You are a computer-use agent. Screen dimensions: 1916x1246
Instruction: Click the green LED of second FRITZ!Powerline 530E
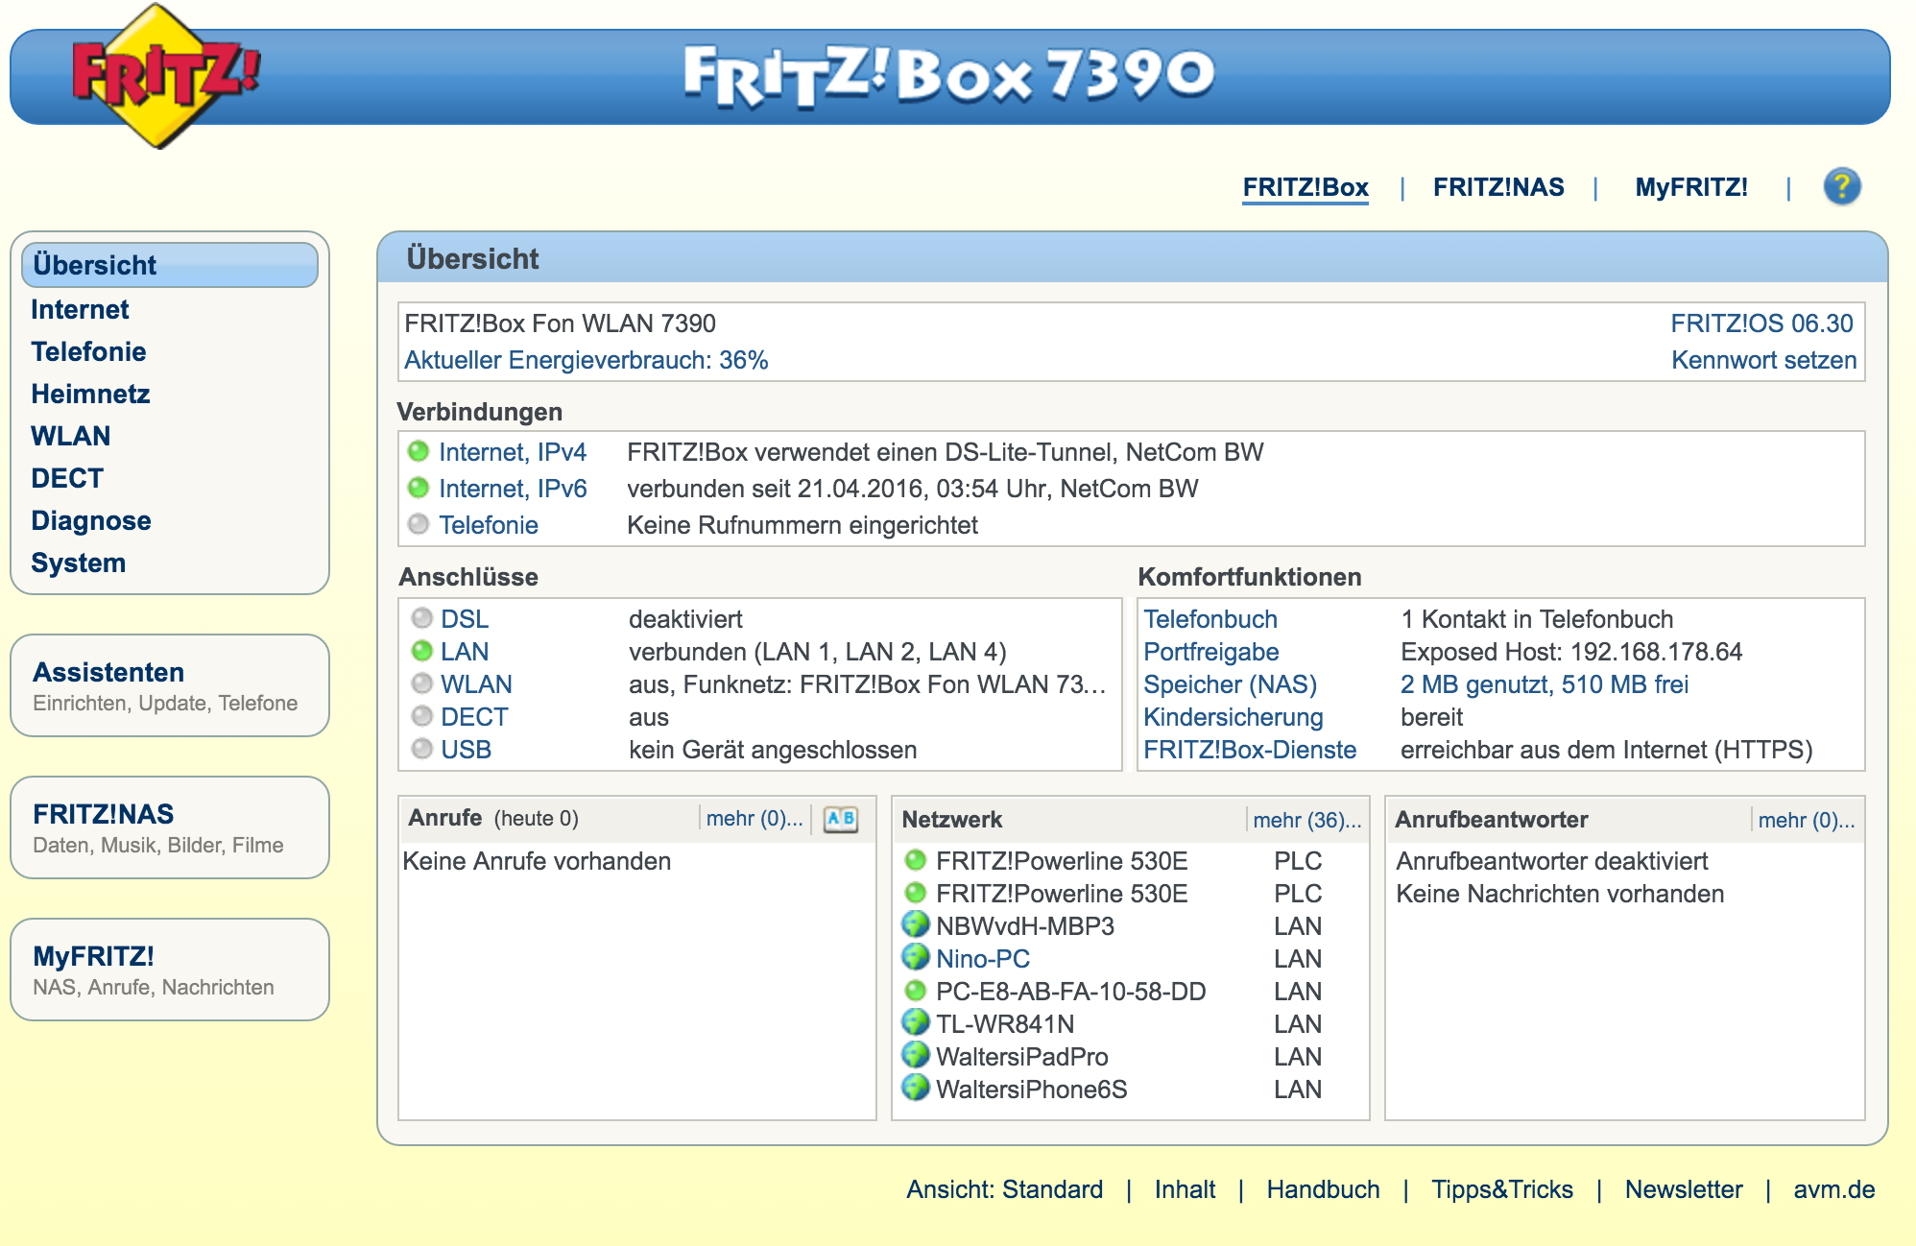[916, 893]
